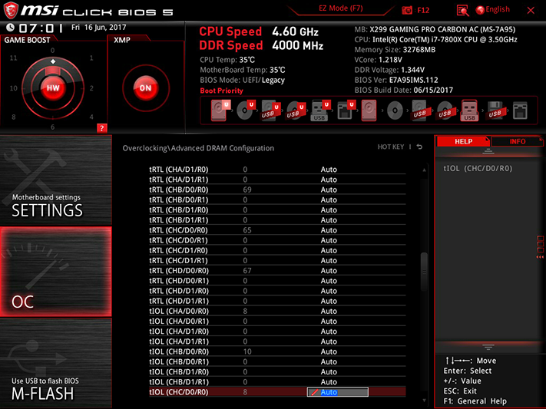This screenshot has width=546, height=409.
Task: Toggle the XMP ON button
Action: 146,87
